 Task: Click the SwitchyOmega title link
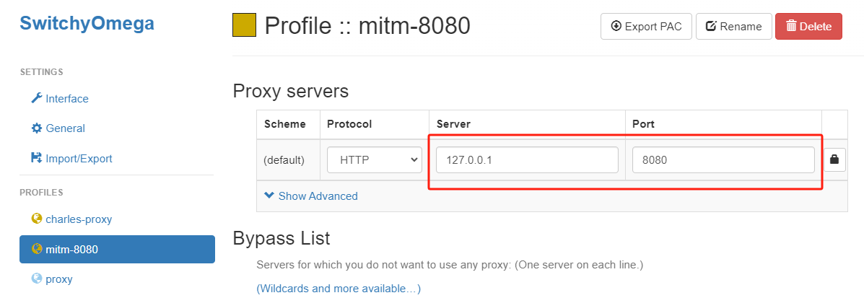tap(87, 23)
